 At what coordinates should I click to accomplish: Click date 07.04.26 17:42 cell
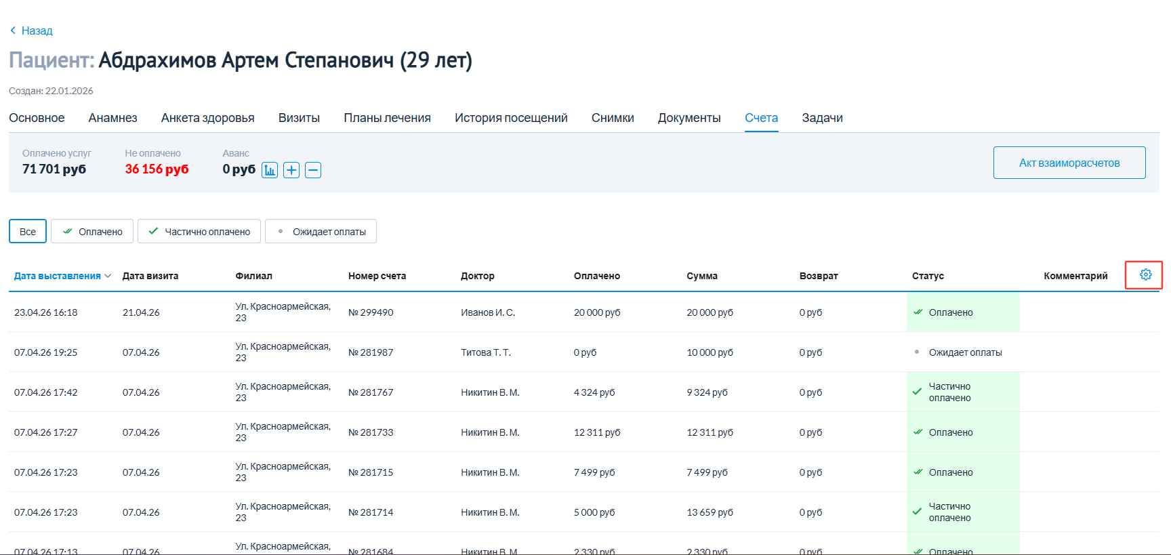pos(46,392)
